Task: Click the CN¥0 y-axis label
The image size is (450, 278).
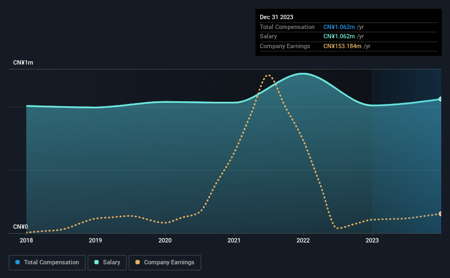Action: coord(21,227)
